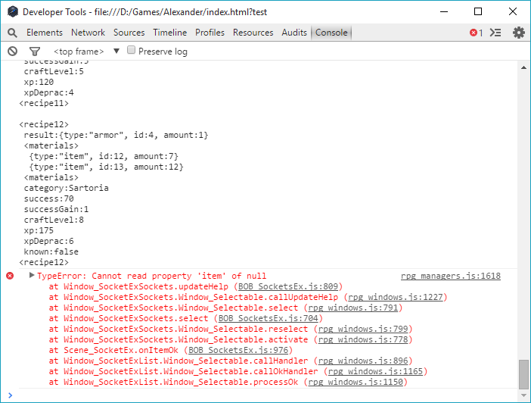Click the 'xp:175' log line
Viewport: 531px width, 403px height.
pos(39,231)
